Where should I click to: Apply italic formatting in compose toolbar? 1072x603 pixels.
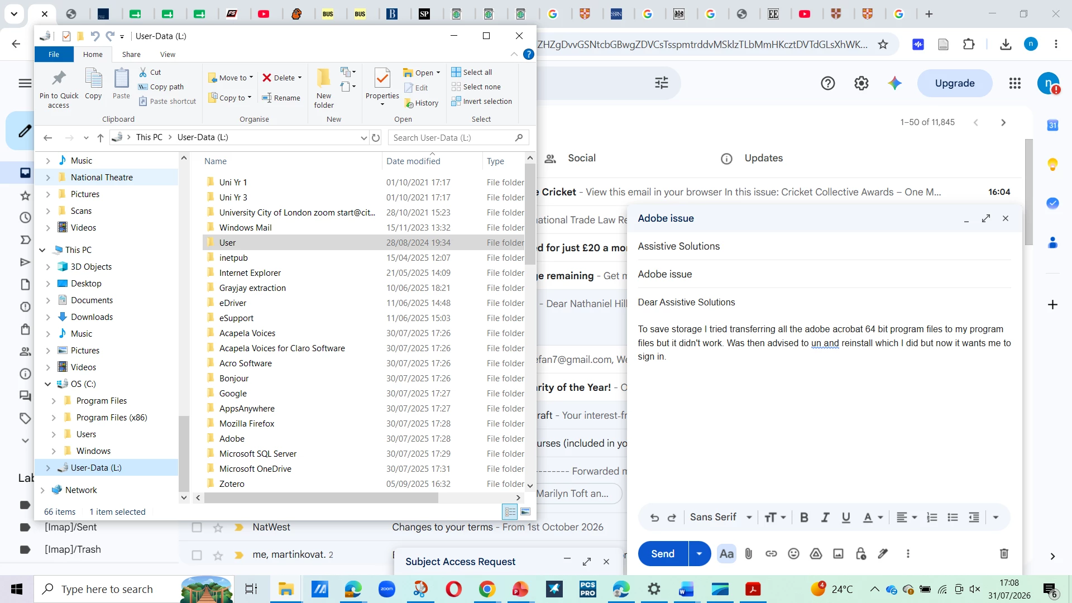pos(825,518)
